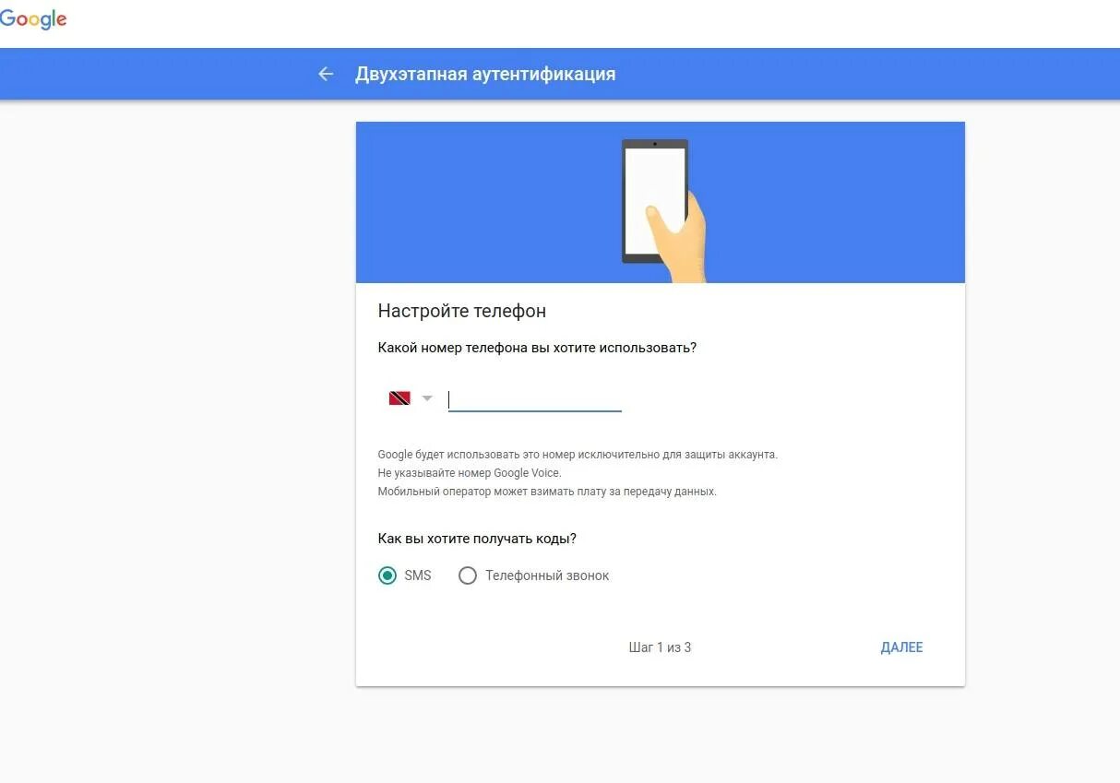
Task: Select the Телефонный звонок radio button
Action: 468,575
